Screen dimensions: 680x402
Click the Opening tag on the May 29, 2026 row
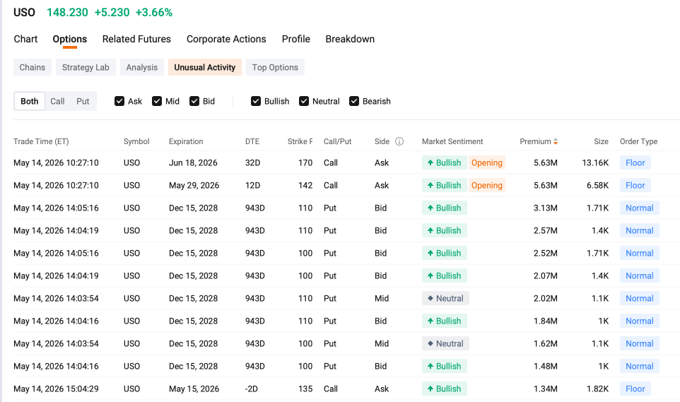click(x=486, y=185)
